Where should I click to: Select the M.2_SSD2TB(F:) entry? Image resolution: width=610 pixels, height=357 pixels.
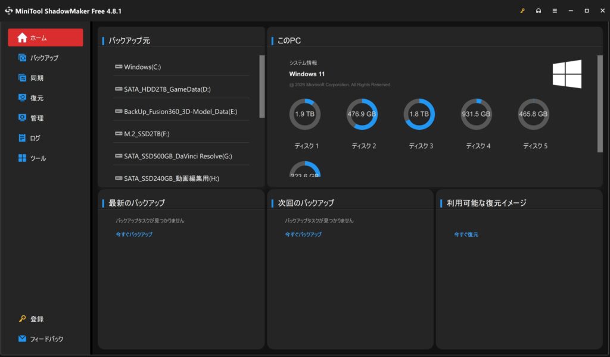(181, 134)
